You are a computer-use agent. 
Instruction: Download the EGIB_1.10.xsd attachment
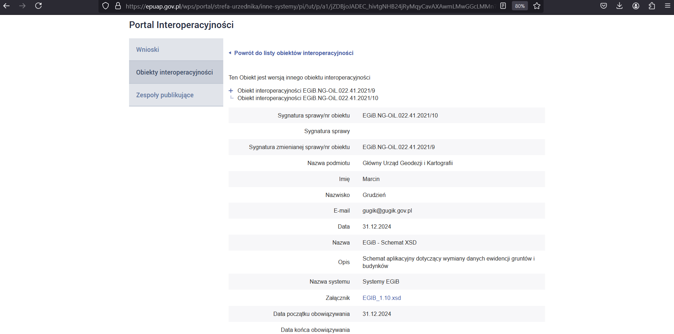pyautogui.click(x=381, y=298)
